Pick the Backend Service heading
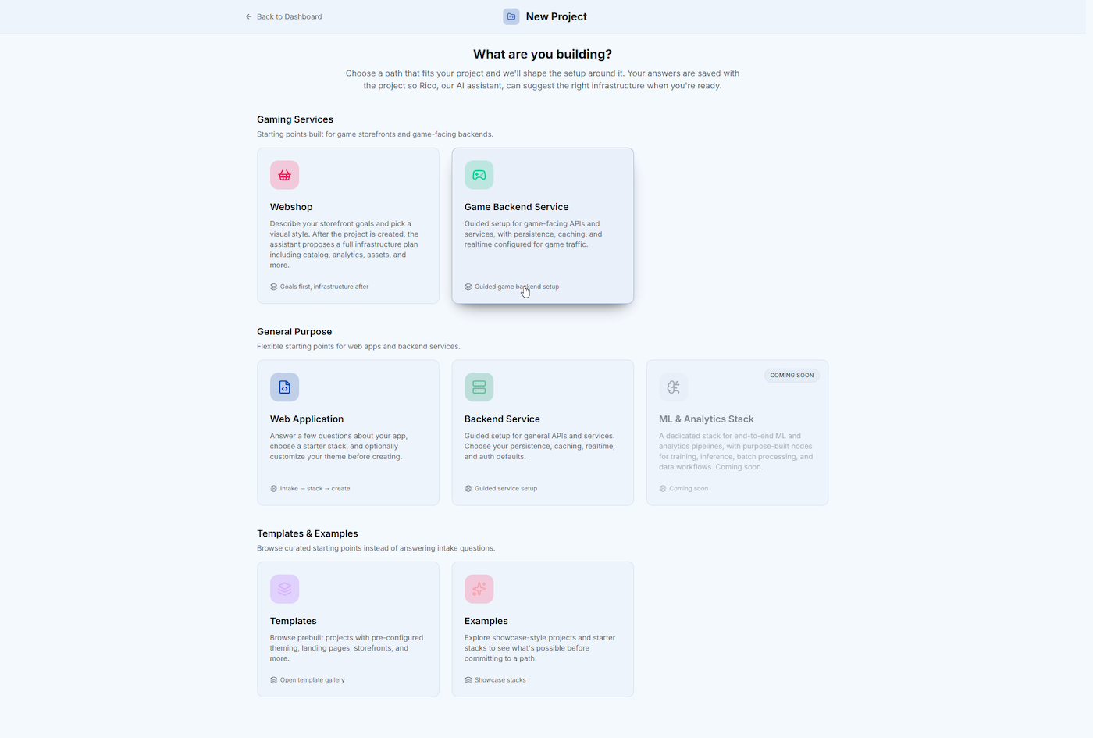Viewport: 1093px width, 738px height. [x=502, y=419]
